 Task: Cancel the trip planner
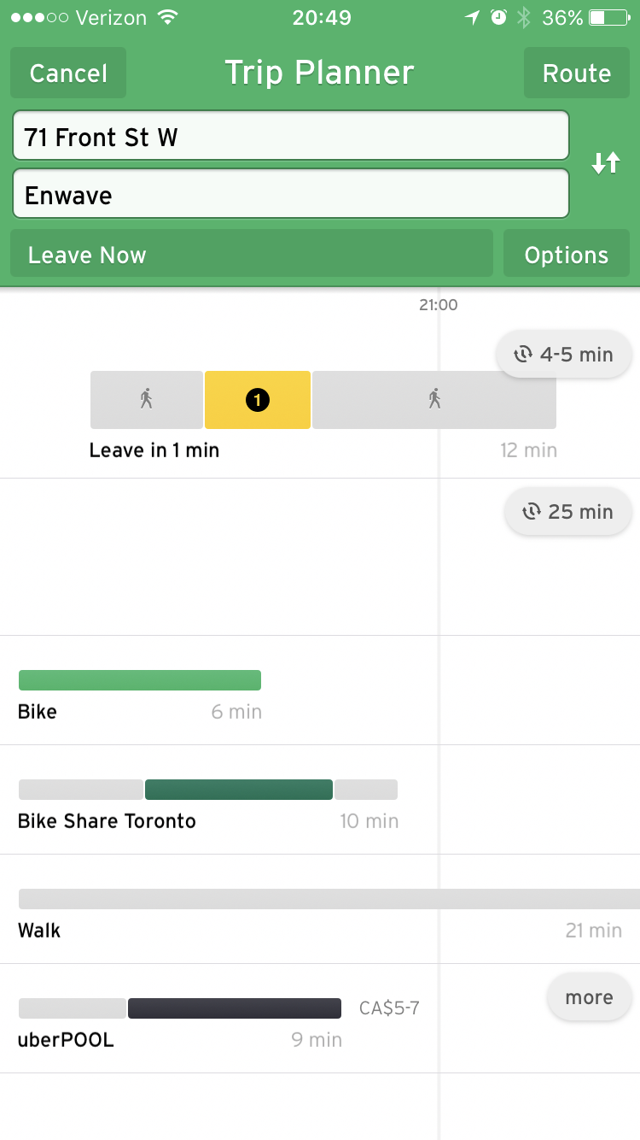pyautogui.click(x=68, y=73)
